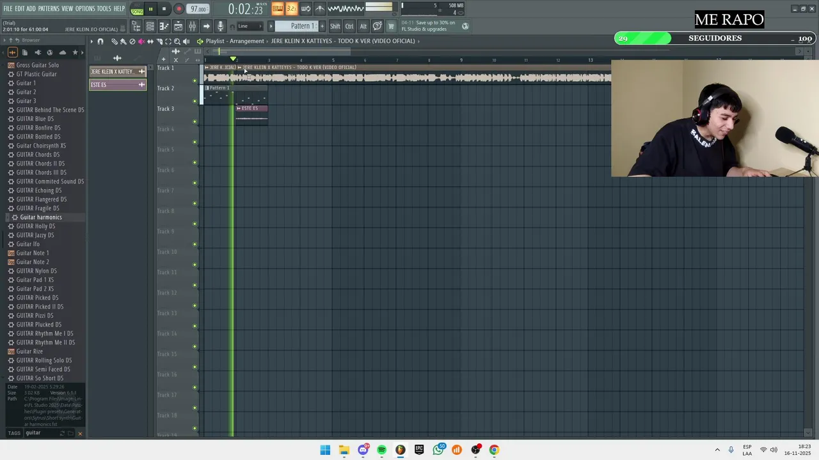Select the Slip tool in playlist toolbar

(x=150, y=42)
